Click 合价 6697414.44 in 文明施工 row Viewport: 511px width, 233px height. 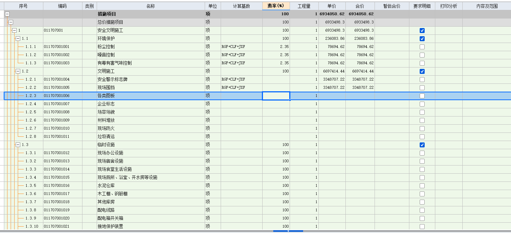(x=360, y=71)
